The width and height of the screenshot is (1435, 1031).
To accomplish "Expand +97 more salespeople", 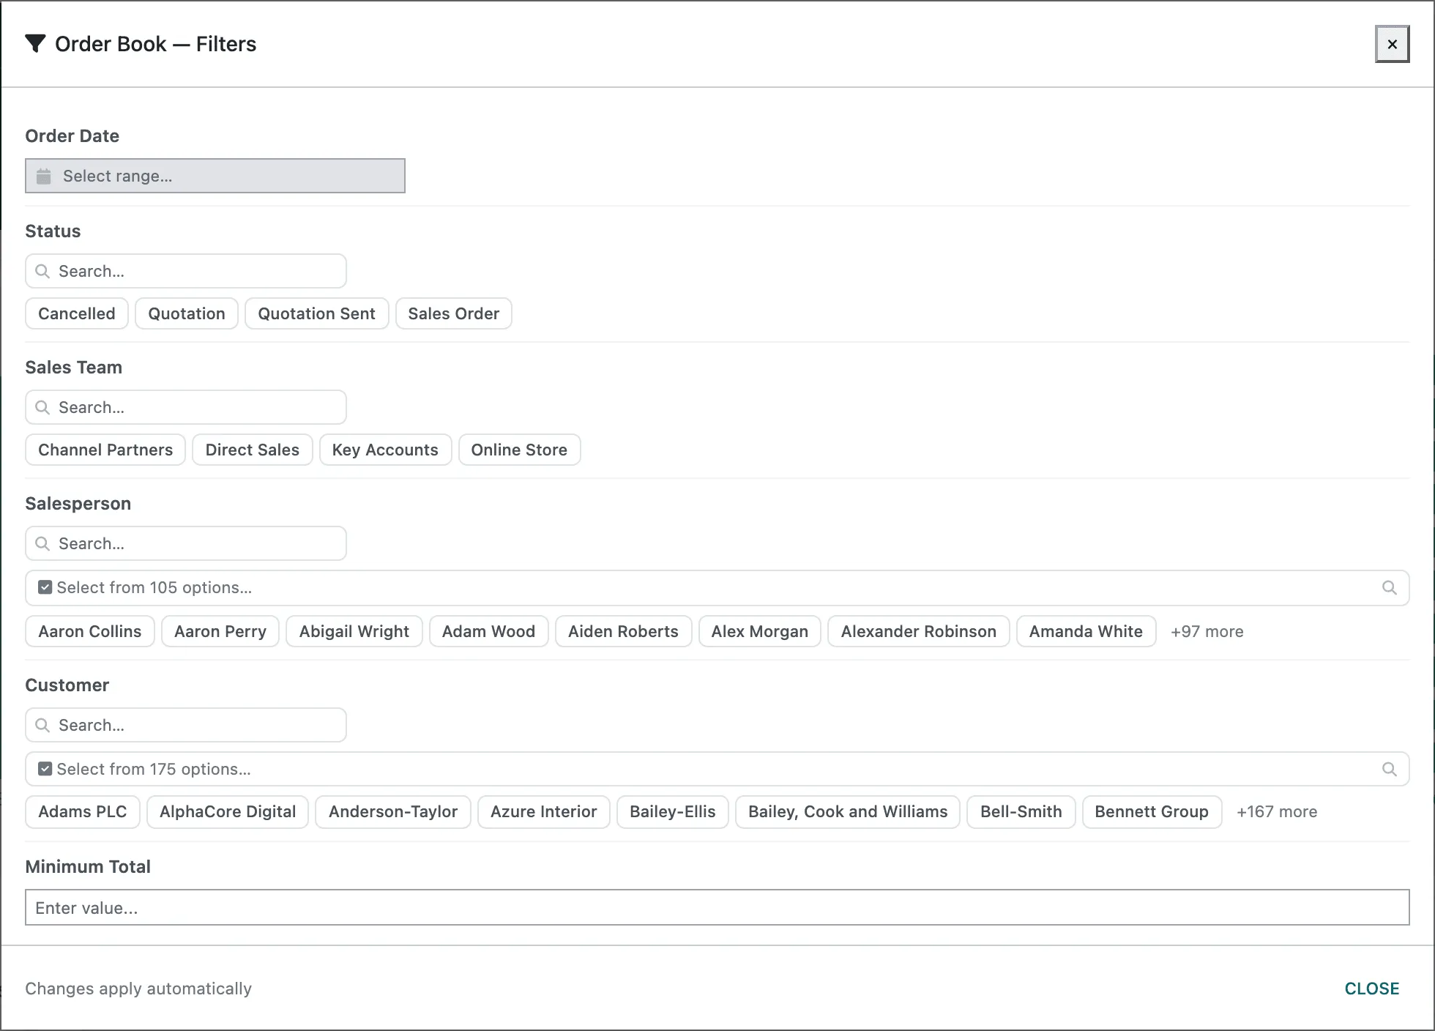I will [1207, 631].
